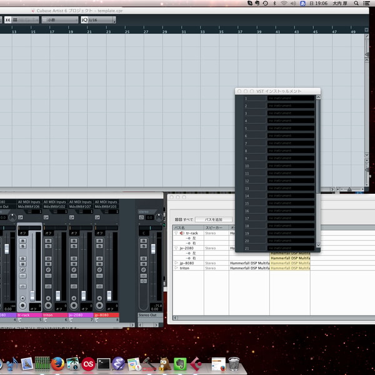Open the grid type dropdown in toolbar
The height and width of the screenshot is (375, 375).
click(60, 20)
